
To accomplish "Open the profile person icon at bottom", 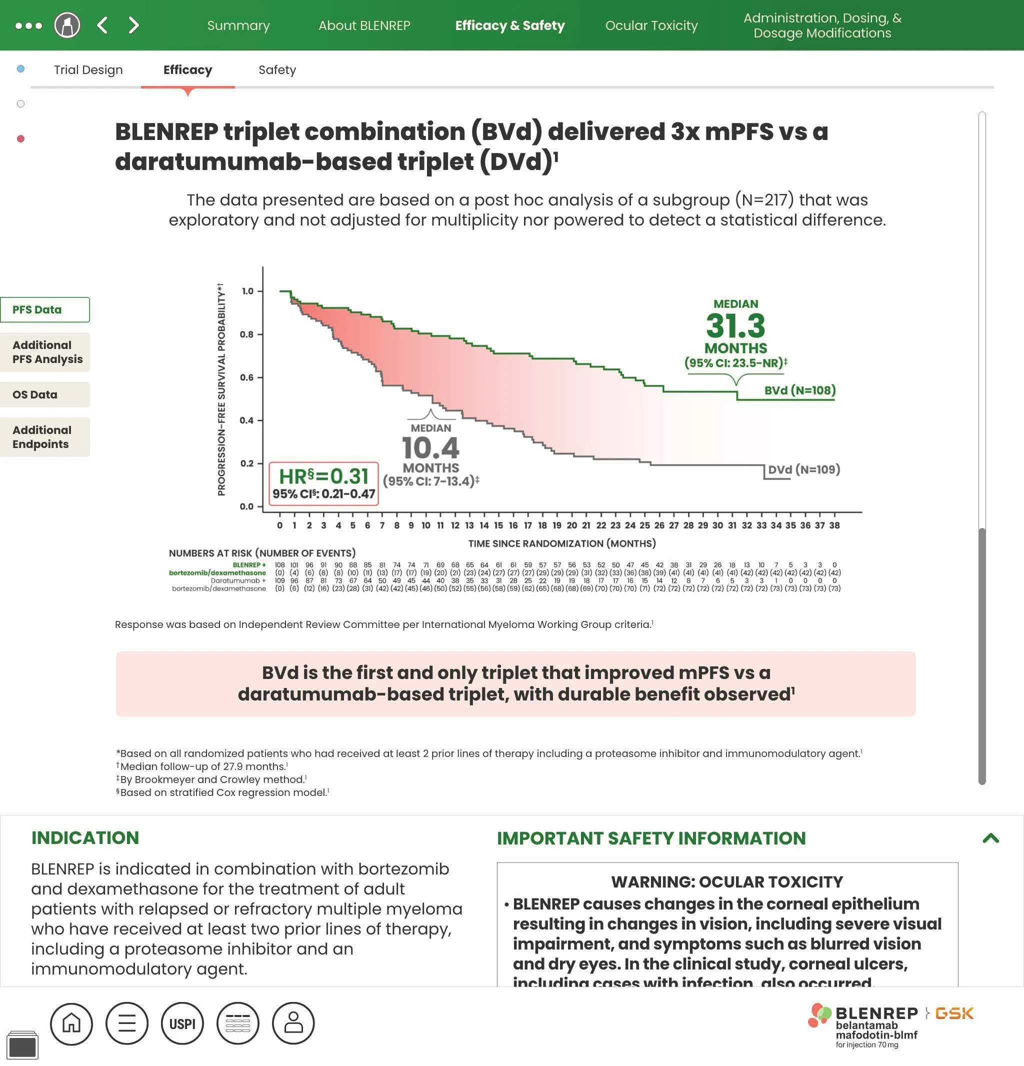I will click(x=294, y=1023).
